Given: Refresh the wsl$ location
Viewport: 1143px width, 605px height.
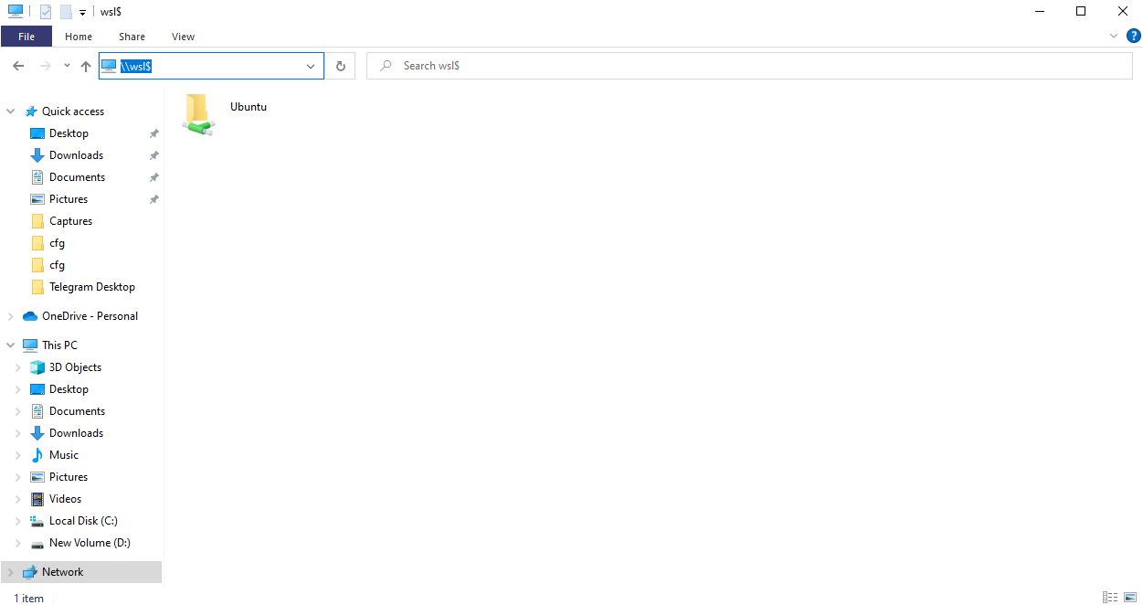Looking at the screenshot, I should pyautogui.click(x=341, y=66).
